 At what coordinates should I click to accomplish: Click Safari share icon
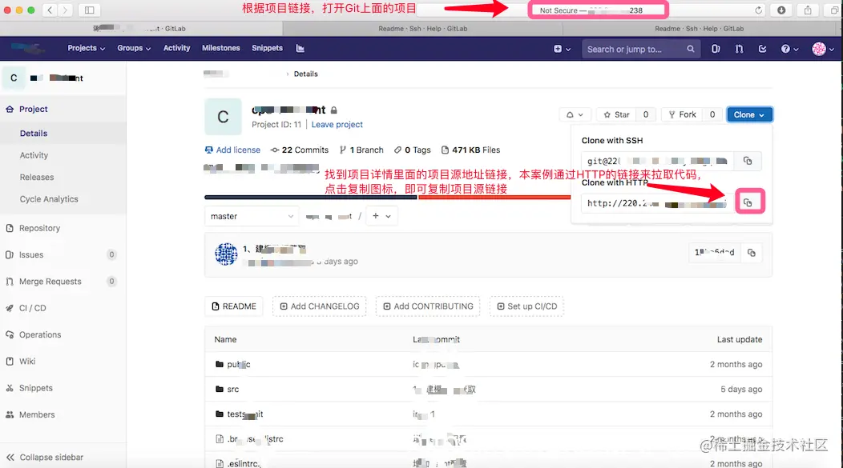[x=808, y=10]
